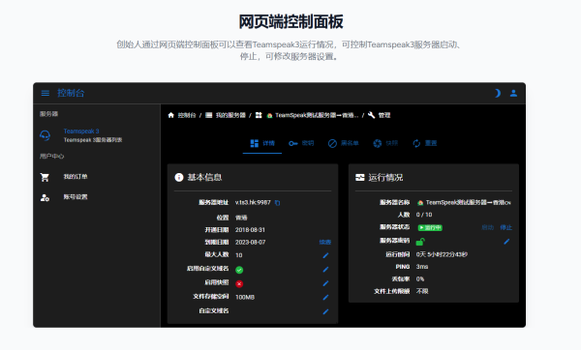Click the 到期日期 value 2023-08-07
The height and width of the screenshot is (350, 581).
(250, 242)
